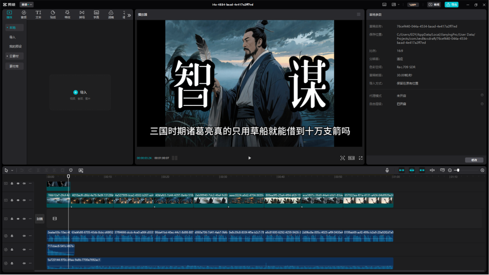Click the microphone voiceover record icon
Viewport: 489px width, 275px height.
[x=387, y=170]
